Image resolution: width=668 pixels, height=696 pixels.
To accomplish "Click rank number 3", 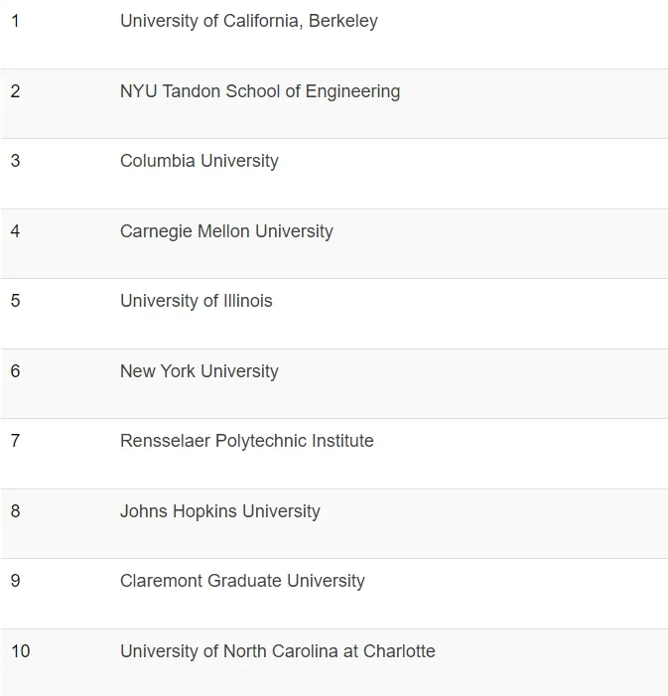I will click(16, 161).
